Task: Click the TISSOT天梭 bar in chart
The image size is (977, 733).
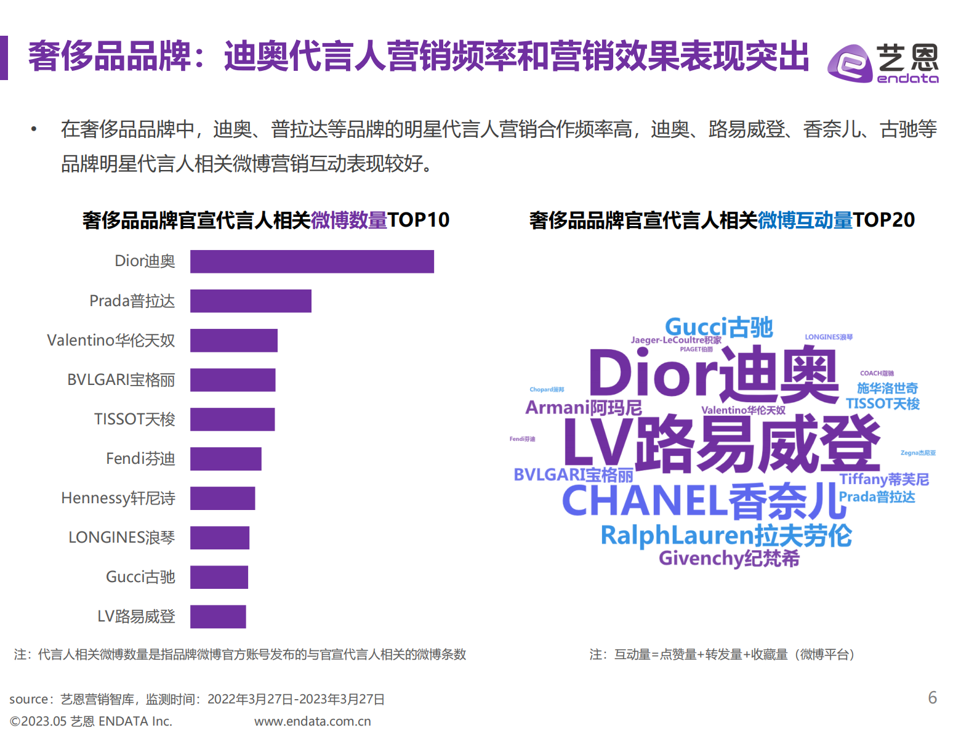Action: (x=232, y=419)
